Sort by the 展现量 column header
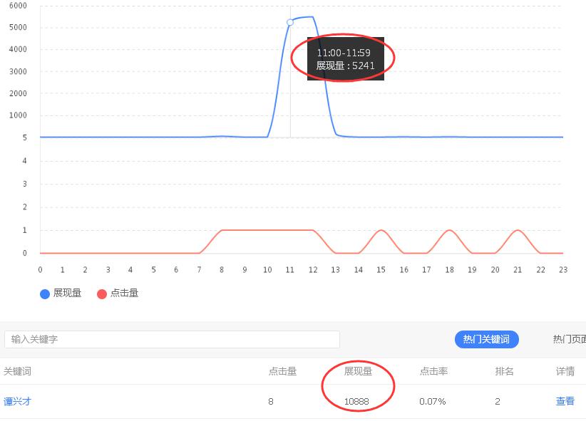 pyautogui.click(x=358, y=372)
